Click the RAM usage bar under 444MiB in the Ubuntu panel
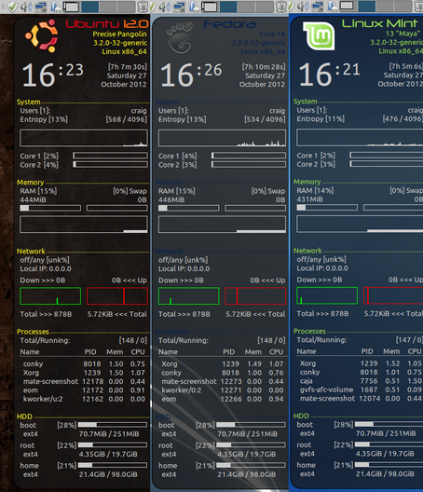423x492 pixels. pos(50,208)
